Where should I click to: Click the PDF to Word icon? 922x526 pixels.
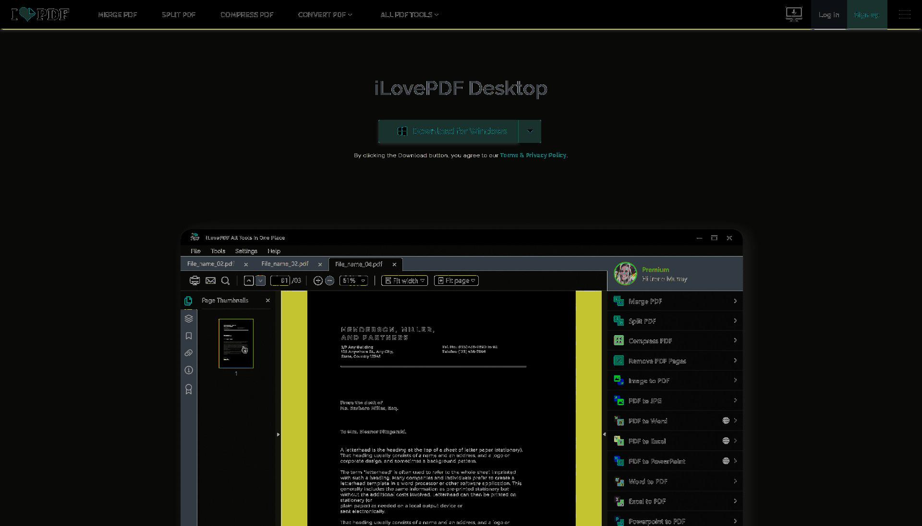pyautogui.click(x=619, y=421)
